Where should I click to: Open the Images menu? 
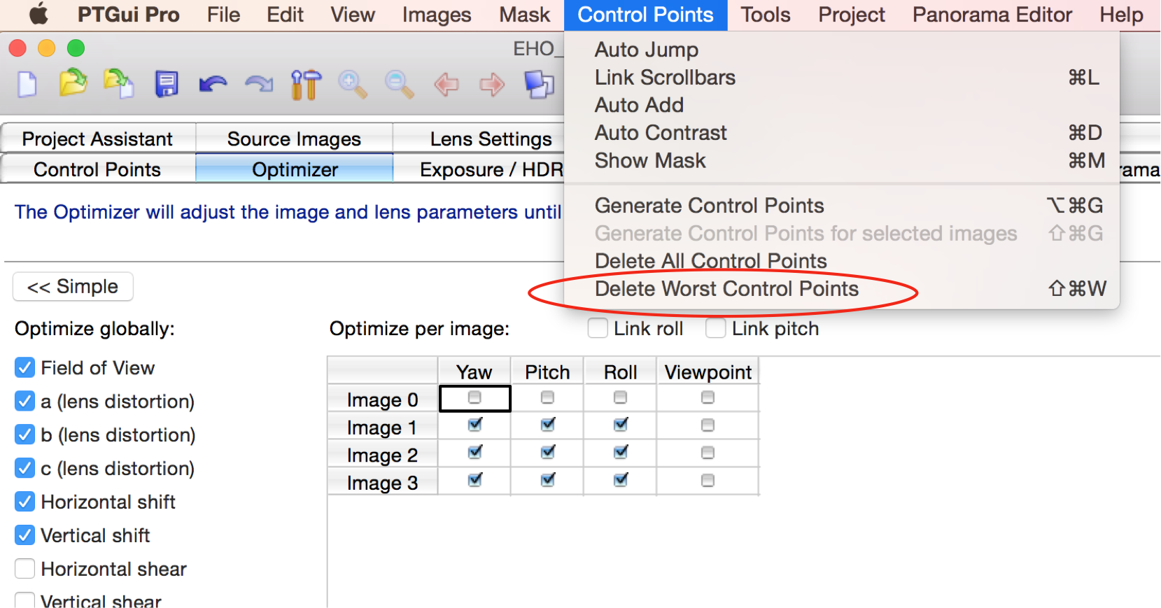[x=437, y=15]
